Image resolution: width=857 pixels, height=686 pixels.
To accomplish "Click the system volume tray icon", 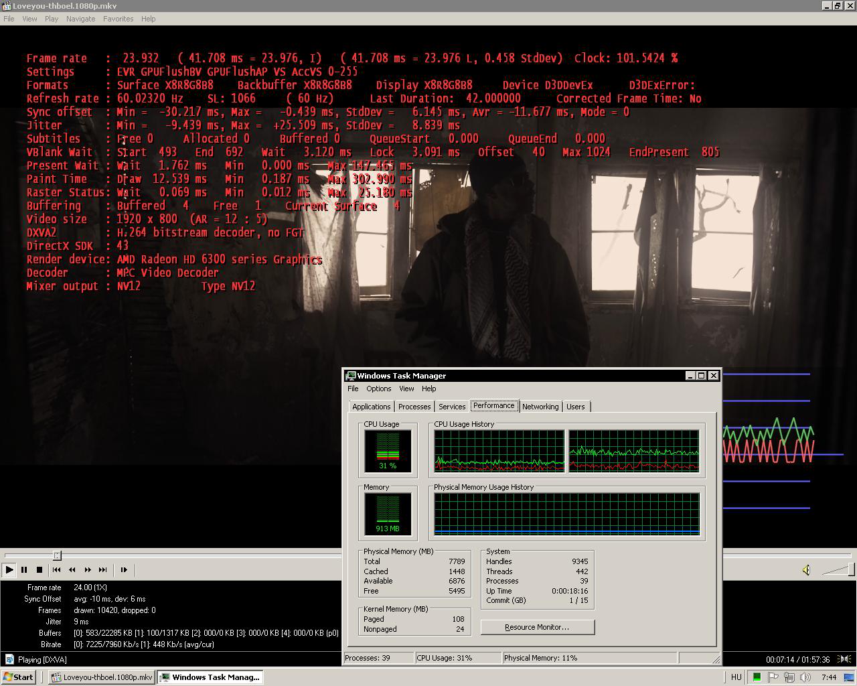I will 805,677.
